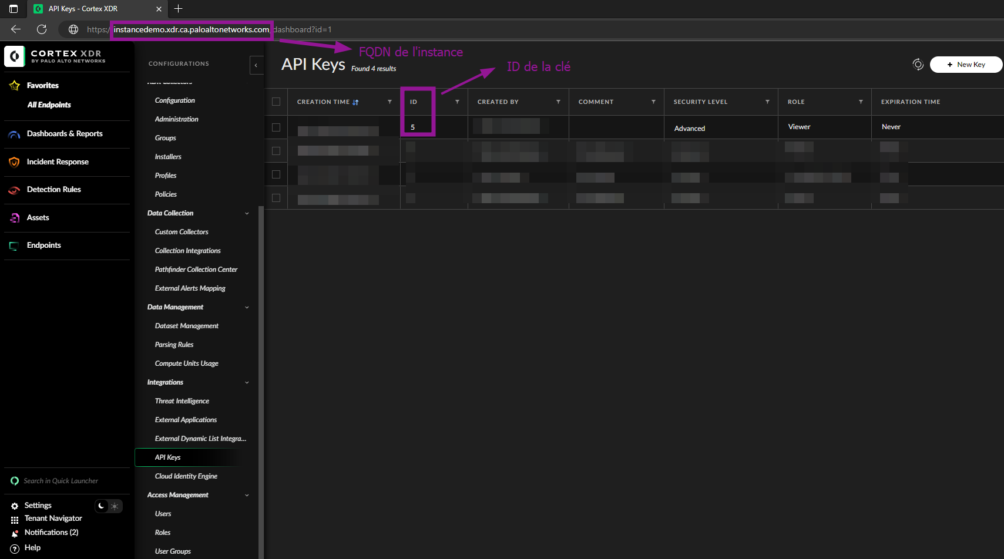Click the Advanced security level cell
1004x559 pixels.
(690, 129)
